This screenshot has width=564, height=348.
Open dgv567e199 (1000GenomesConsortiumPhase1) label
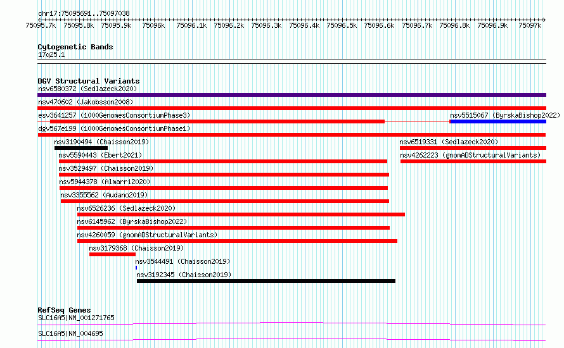tap(114, 128)
